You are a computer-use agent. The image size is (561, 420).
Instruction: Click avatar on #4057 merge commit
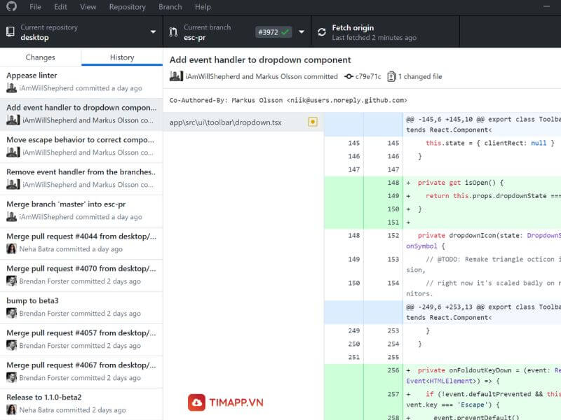pos(11,345)
